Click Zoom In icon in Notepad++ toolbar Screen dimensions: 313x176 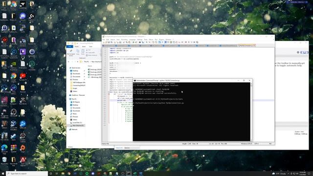[x=147, y=43]
